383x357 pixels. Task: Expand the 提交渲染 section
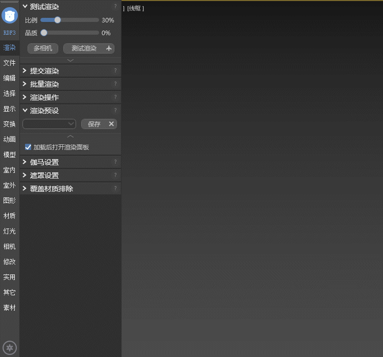click(25, 71)
